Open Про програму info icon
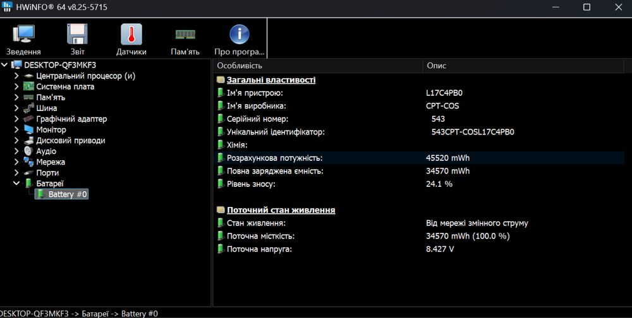Image resolution: width=632 pixels, height=318 pixels. (x=240, y=34)
